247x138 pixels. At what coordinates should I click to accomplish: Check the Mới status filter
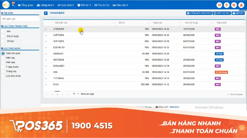[x=3, y=31]
